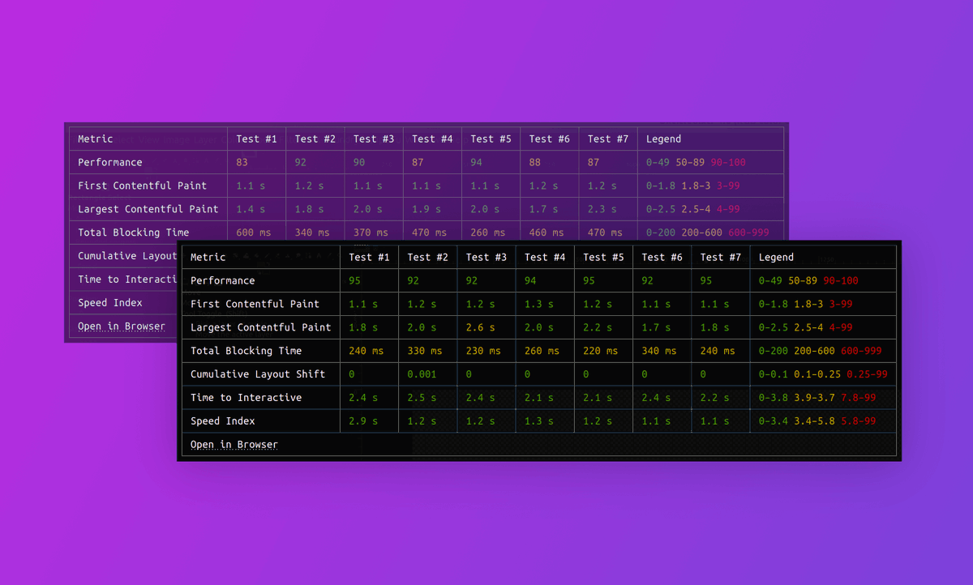The image size is (973, 585).
Task: Click the 0-3.4 legend range
Action: [x=774, y=421]
